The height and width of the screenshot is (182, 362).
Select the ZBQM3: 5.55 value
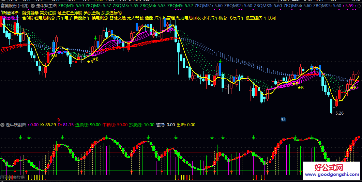click(x=125, y=5)
